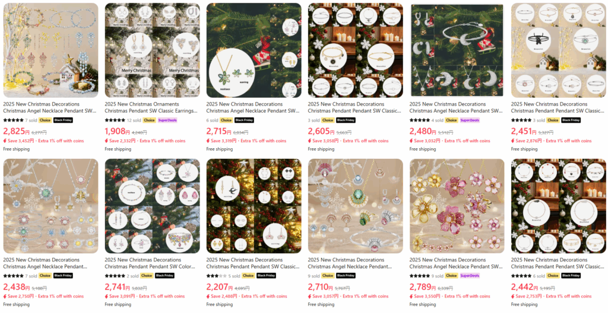The image size is (608, 313).
Task: Click "Save 3,319円" discount text
Action: click(x=222, y=141)
